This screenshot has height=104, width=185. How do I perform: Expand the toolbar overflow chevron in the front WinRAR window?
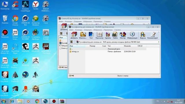(159, 32)
